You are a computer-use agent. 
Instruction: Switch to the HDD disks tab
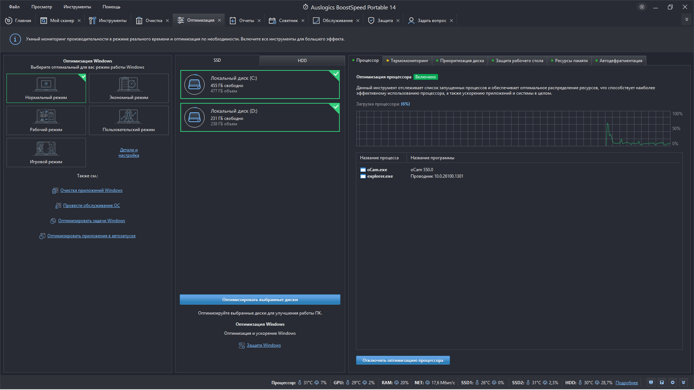302,61
